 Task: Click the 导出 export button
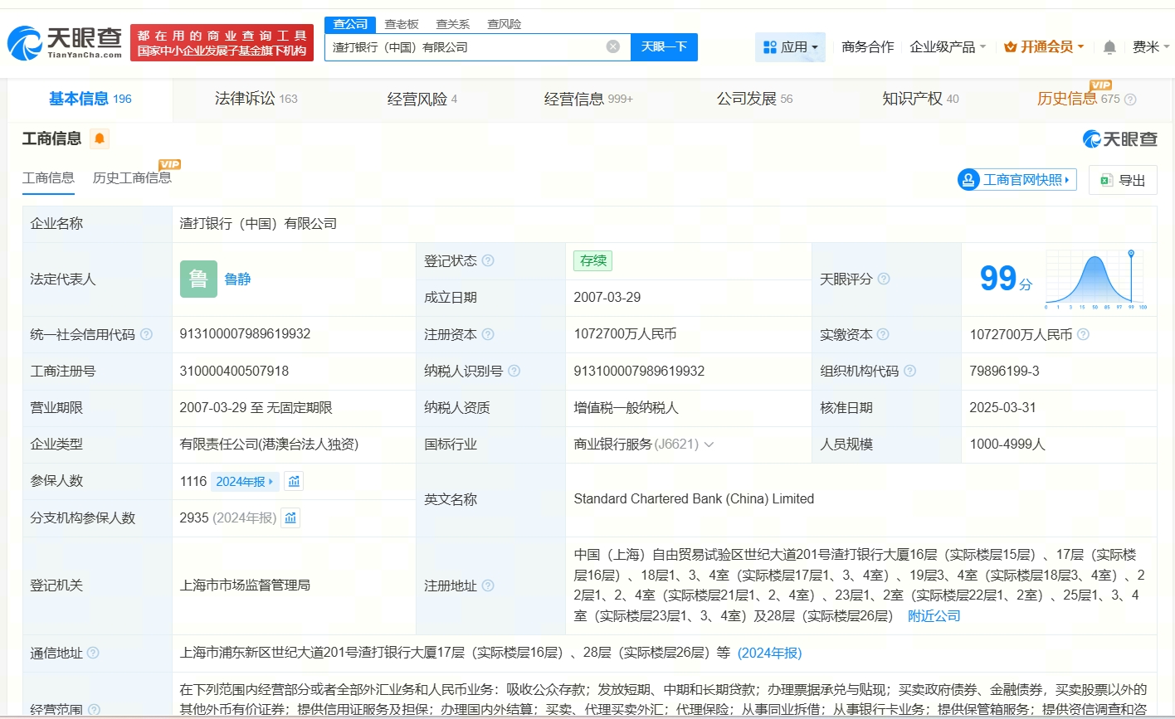(1123, 180)
